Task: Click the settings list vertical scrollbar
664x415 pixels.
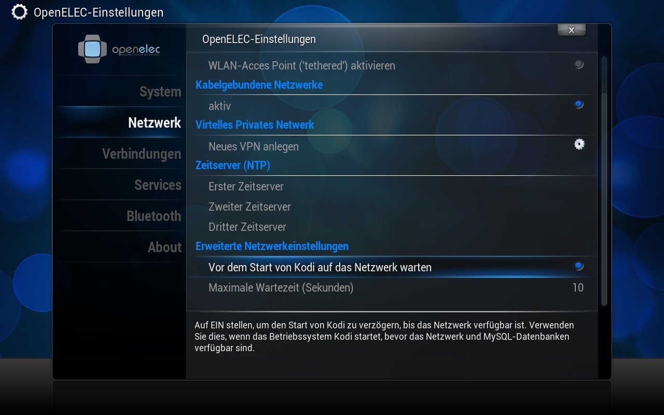Action: 604,181
